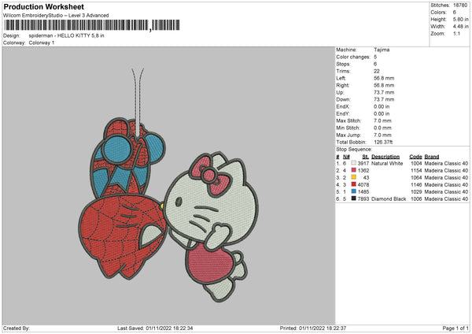Select the 'St.' column header

click(366, 157)
